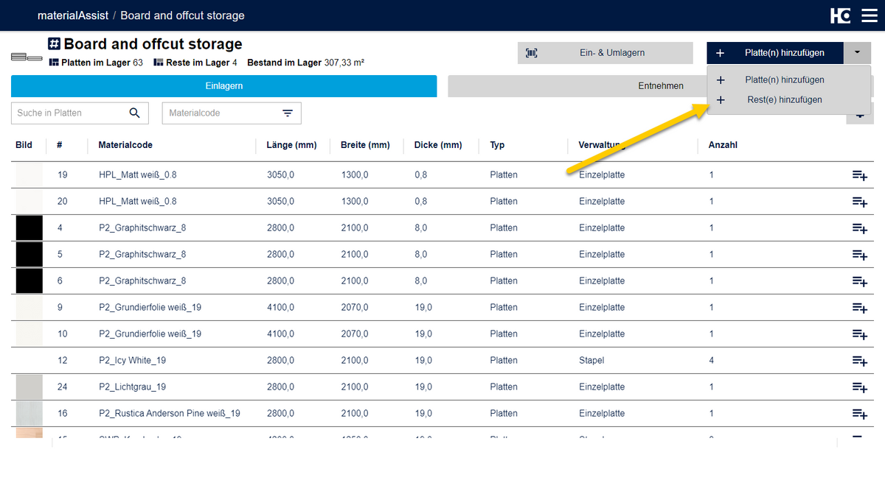Viewport: 885px width, 497px height.
Task: Click add-to-list icon for P2_Graphitschwarz_8 row 4
Action: [859, 228]
